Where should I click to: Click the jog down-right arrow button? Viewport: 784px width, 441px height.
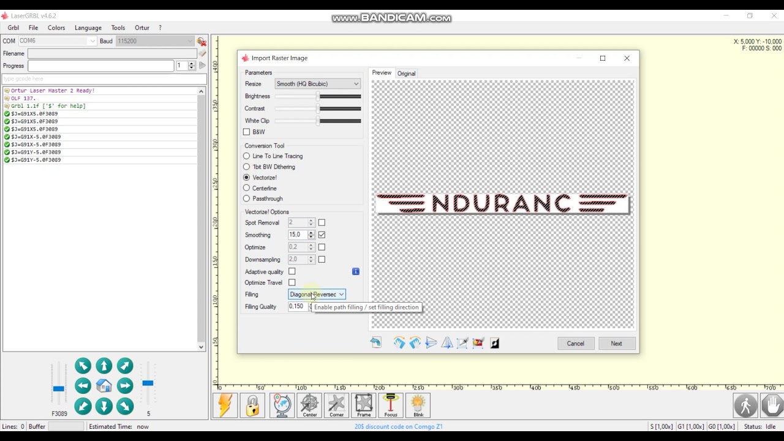125,406
